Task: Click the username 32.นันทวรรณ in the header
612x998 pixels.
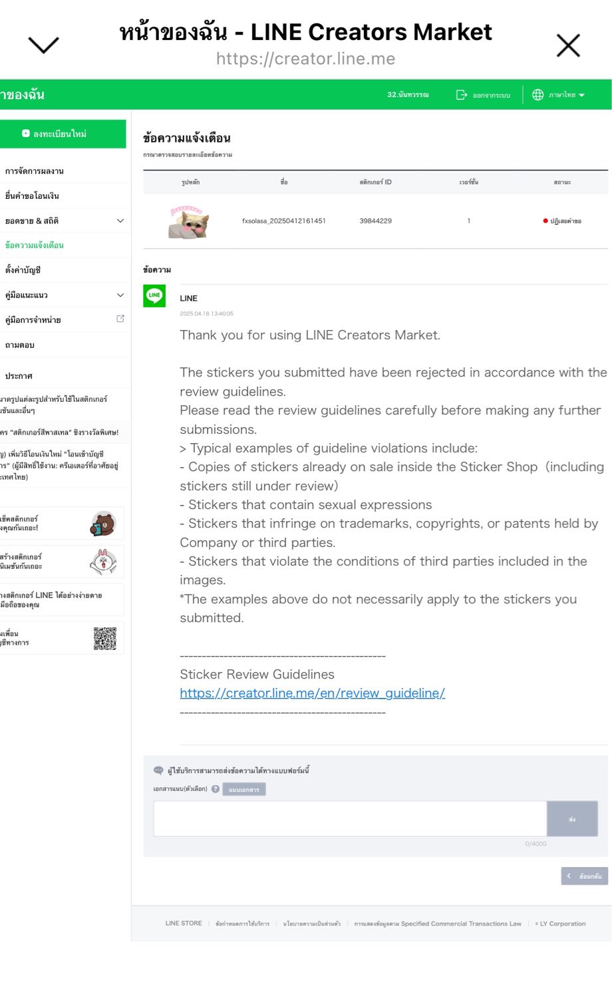Action: tap(408, 95)
